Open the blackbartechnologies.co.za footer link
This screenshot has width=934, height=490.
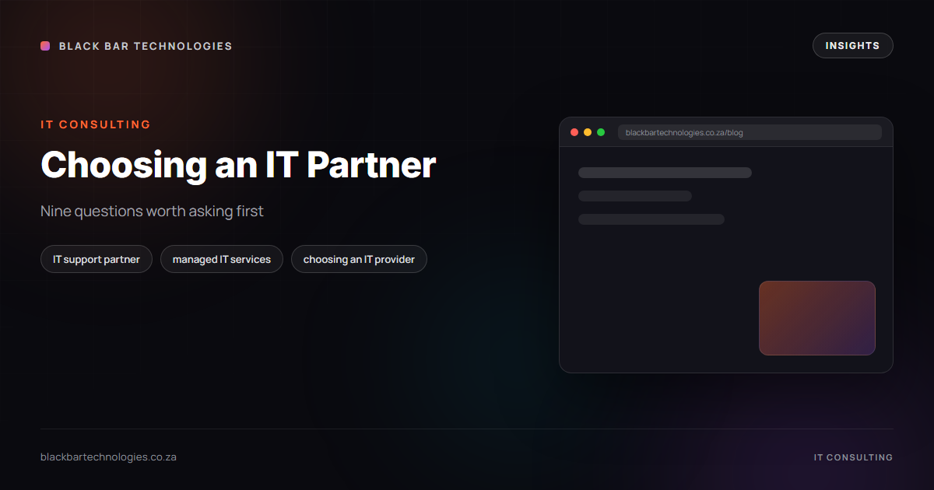tap(108, 457)
